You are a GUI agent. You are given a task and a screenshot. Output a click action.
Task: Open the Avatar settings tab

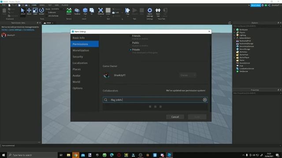(x=85, y=75)
